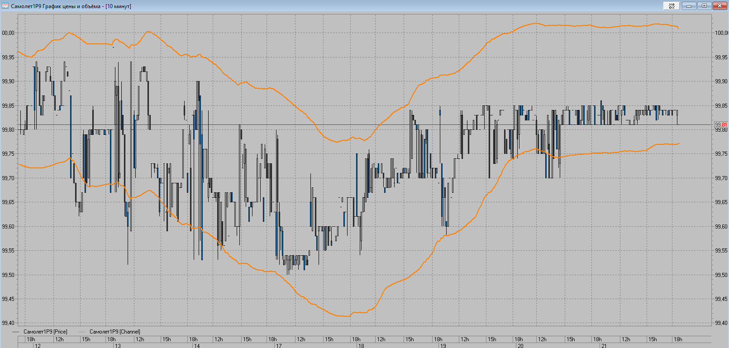Select date label 21 on the time axis
The image size is (729, 348).
click(604, 346)
